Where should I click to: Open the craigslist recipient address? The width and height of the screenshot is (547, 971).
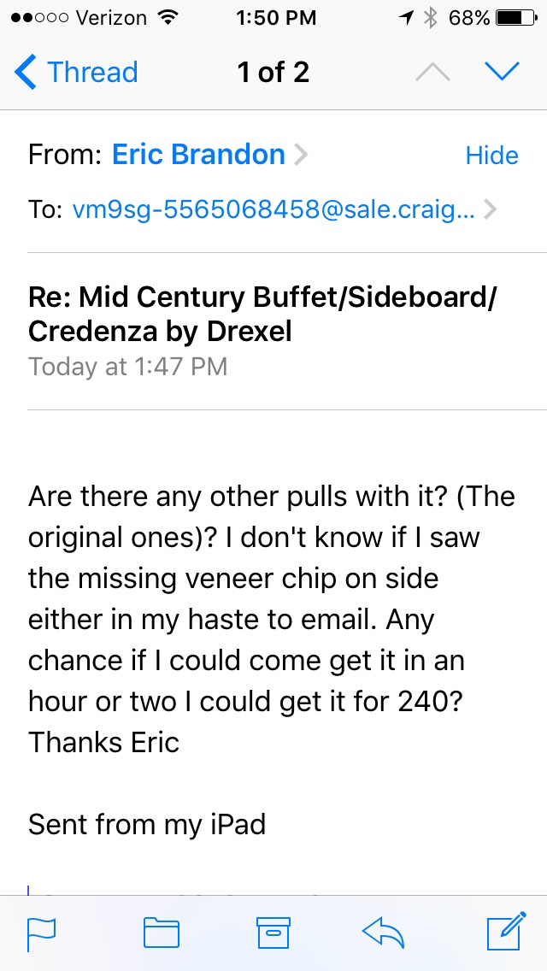click(x=273, y=209)
